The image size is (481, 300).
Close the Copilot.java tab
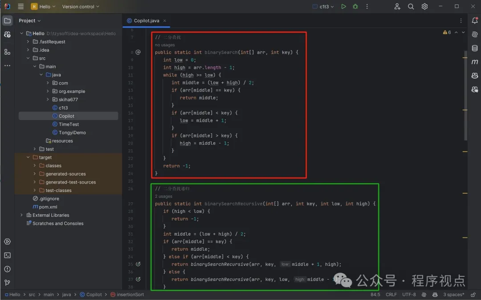pos(164,20)
